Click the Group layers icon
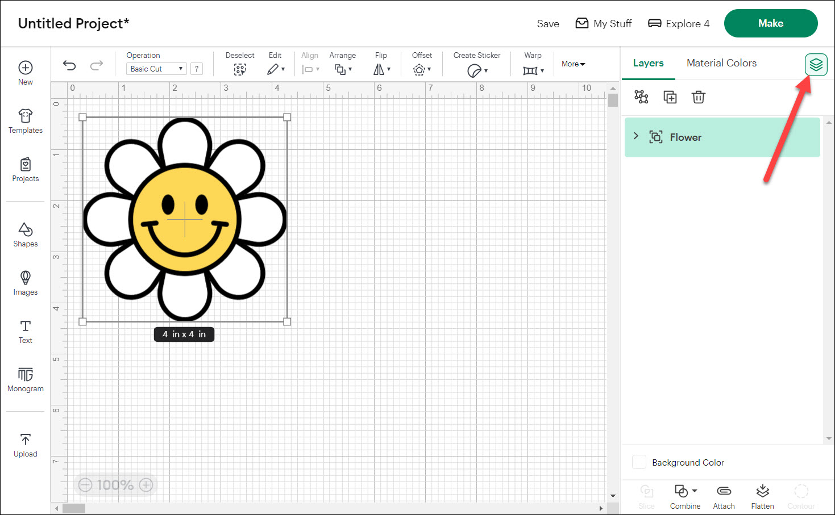The height and width of the screenshot is (515, 835). click(641, 97)
